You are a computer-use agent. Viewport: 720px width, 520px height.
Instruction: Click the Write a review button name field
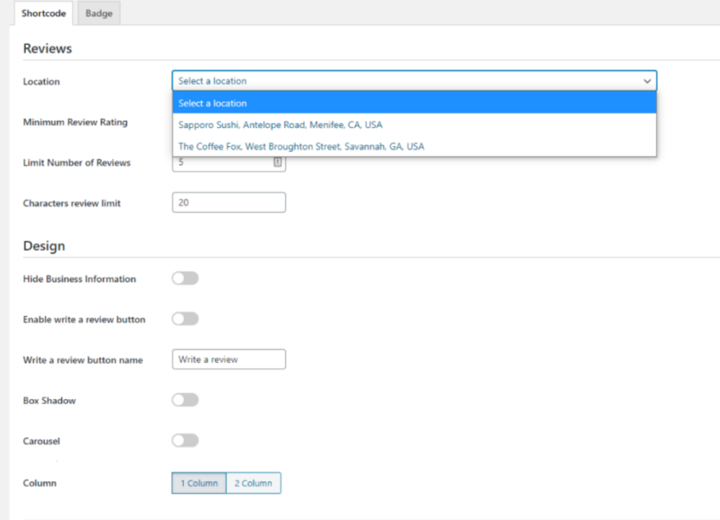pyautogui.click(x=229, y=359)
